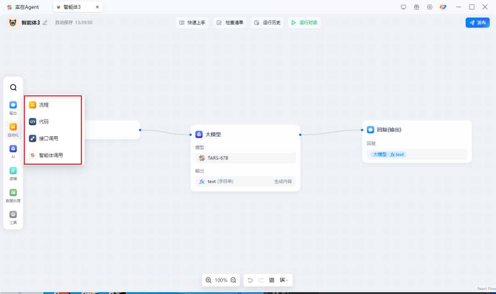The height and width of the screenshot is (294, 496).
Task: Click the zoom in magnifier icon
Action: point(209,280)
